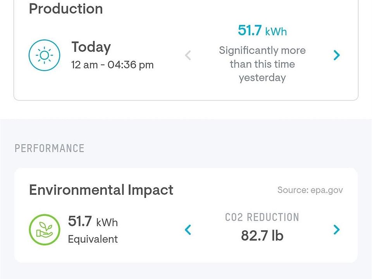Open the Environmental Impact heading
The height and width of the screenshot is (279, 372).
click(x=101, y=190)
